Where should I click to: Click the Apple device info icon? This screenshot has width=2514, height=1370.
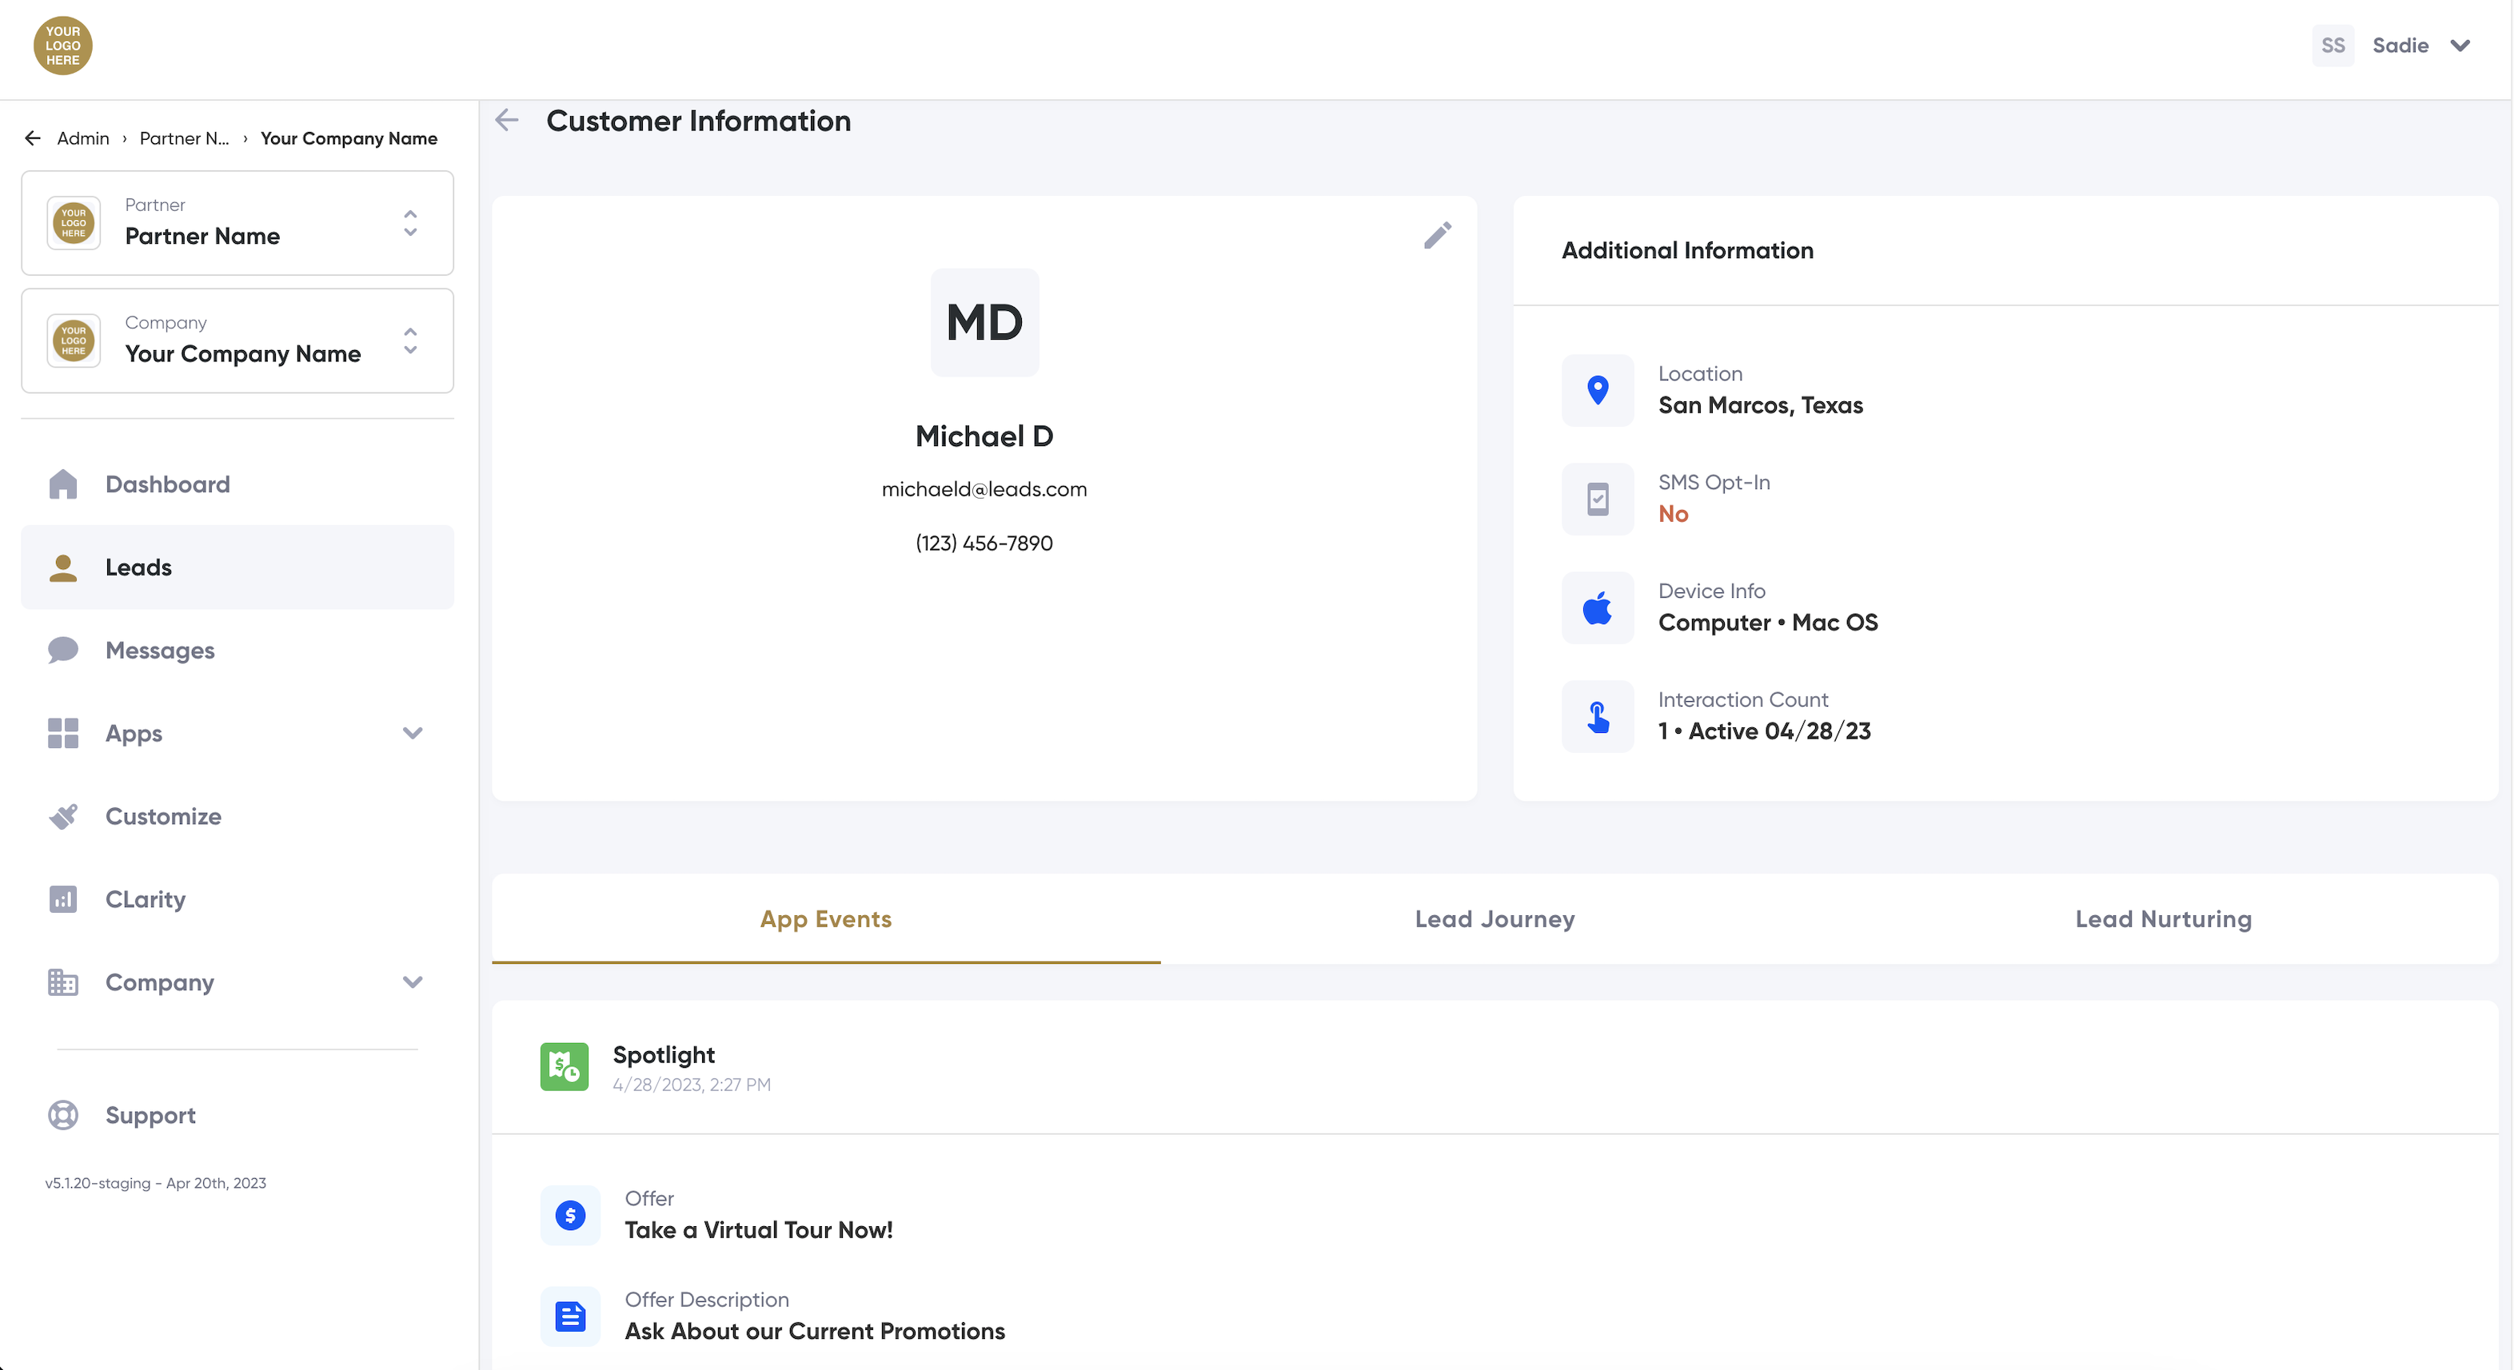coord(1598,608)
